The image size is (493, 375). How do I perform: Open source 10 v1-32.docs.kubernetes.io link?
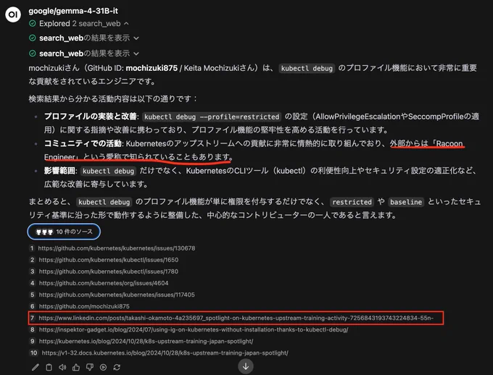click(x=165, y=353)
